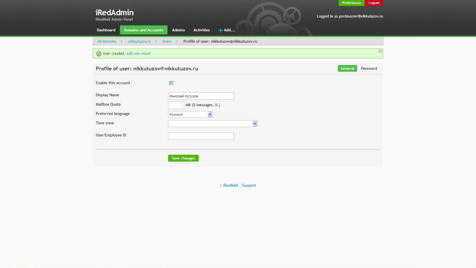
Task: Open the Preferred language dropdown
Action: click(190, 114)
